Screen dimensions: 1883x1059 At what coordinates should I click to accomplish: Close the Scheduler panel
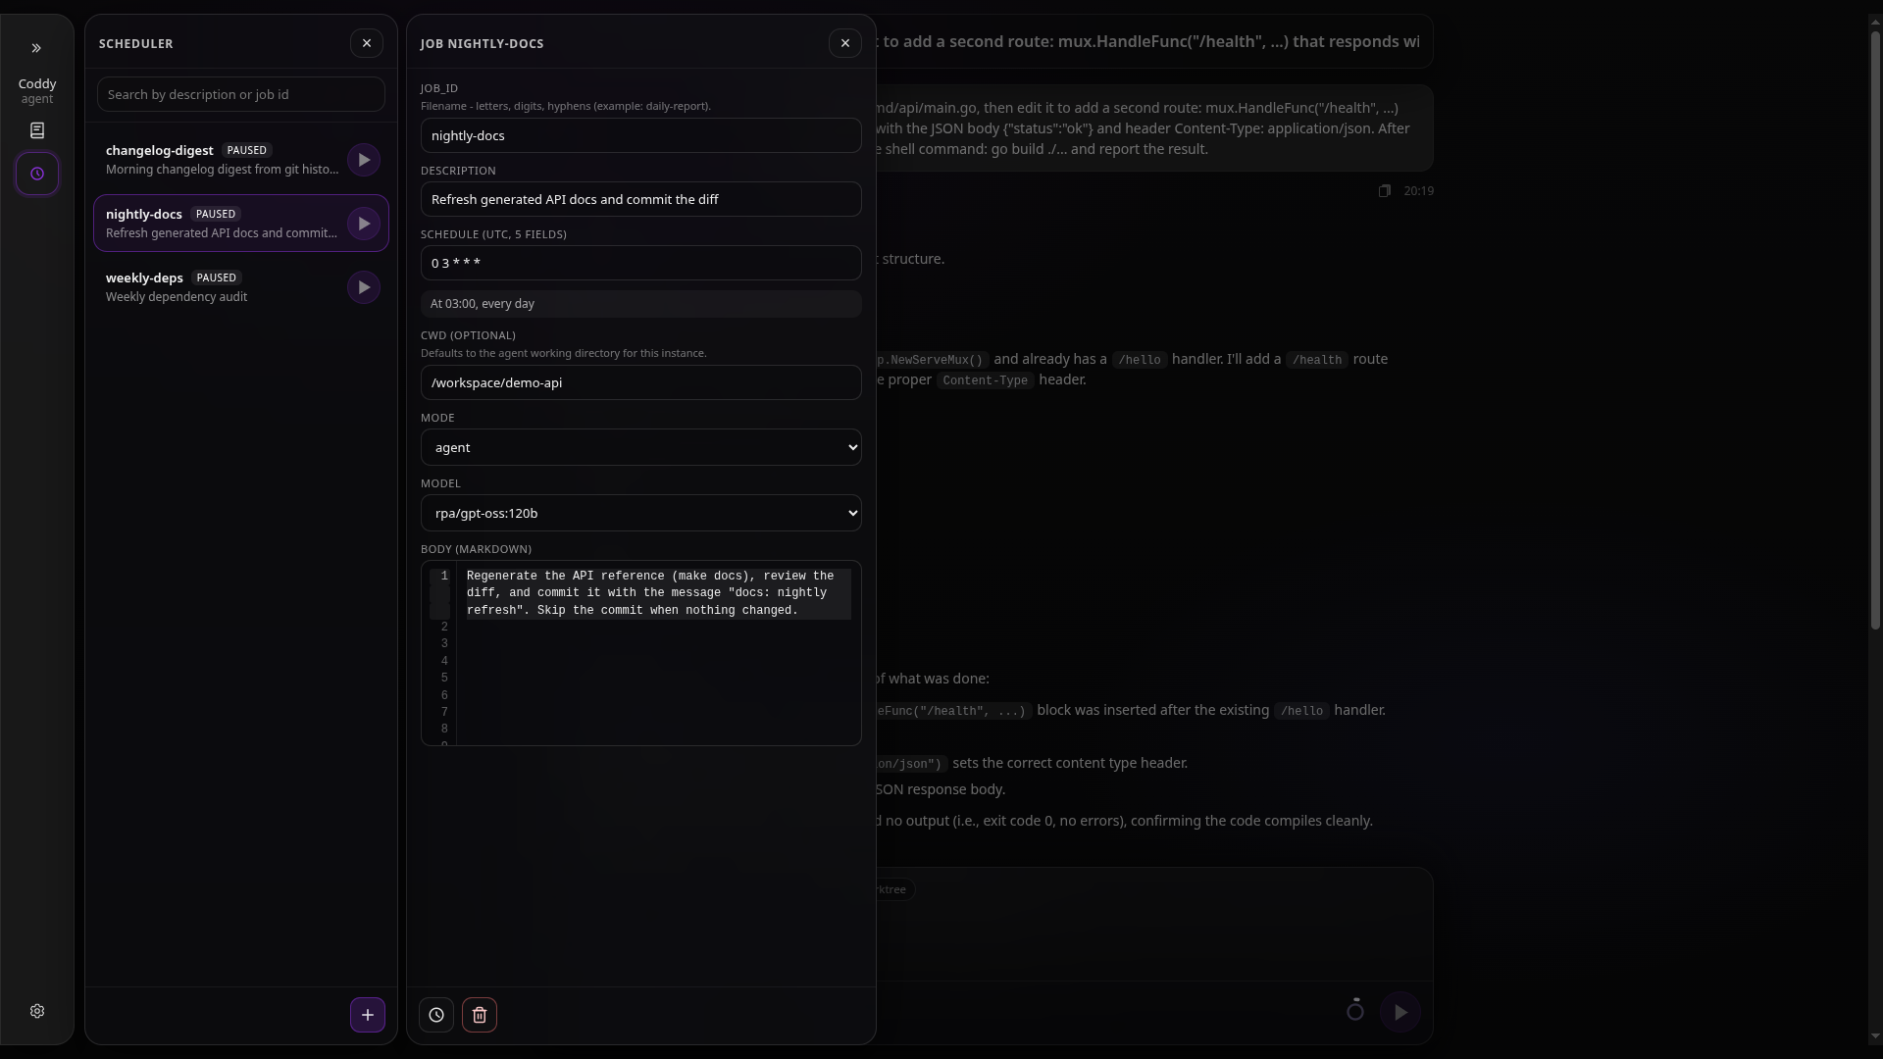pos(367,43)
